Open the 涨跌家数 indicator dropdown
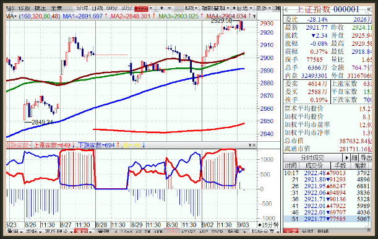This screenshot has height=239, width=378. pyautogui.click(x=19, y=145)
